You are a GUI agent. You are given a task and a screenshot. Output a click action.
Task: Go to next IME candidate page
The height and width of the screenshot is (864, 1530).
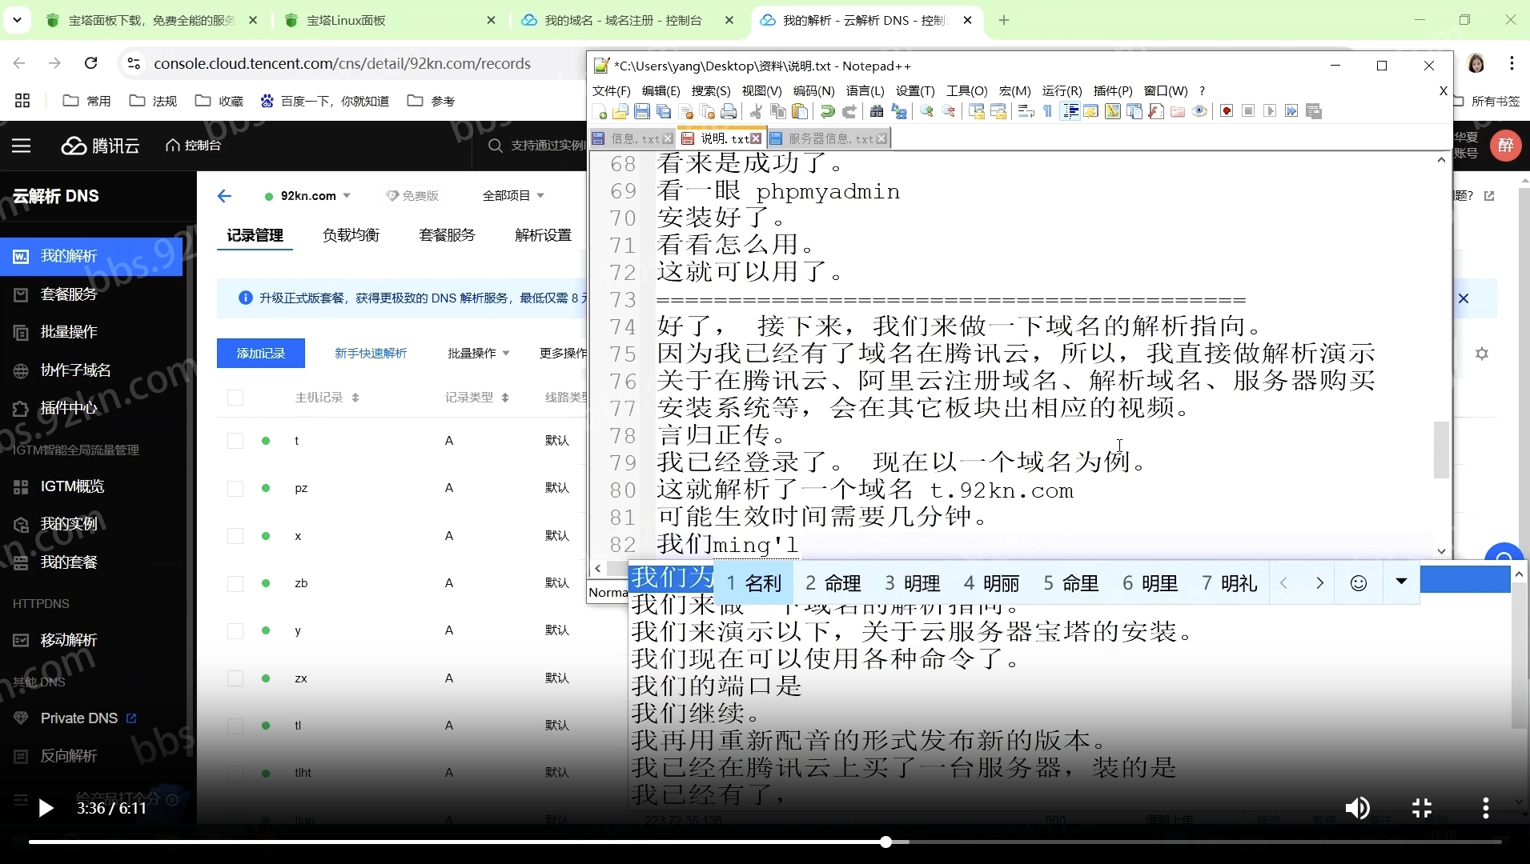pyautogui.click(x=1320, y=583)
